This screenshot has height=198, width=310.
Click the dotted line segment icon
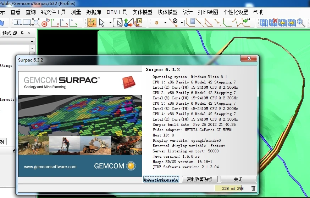click(x=200, y=23)
